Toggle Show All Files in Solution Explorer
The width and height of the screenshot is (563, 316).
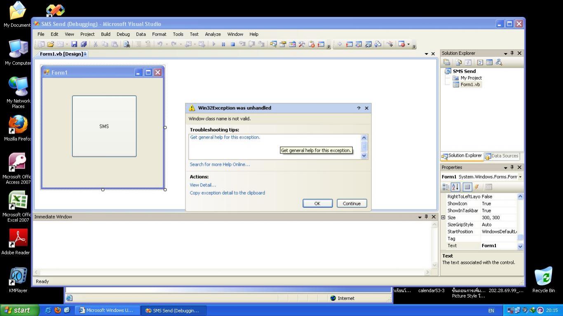pyautogui.click(x=458, y=62)
